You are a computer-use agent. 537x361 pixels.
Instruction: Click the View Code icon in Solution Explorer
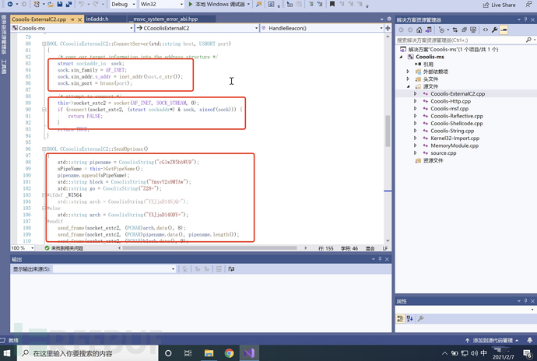click(485, 30)
